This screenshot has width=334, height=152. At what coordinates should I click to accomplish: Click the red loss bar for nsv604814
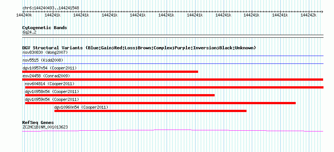174,87
